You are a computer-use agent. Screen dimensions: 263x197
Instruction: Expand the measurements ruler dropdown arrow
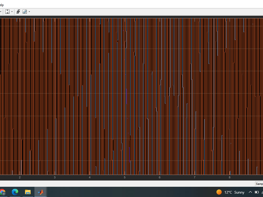click(x=29, y=12)
